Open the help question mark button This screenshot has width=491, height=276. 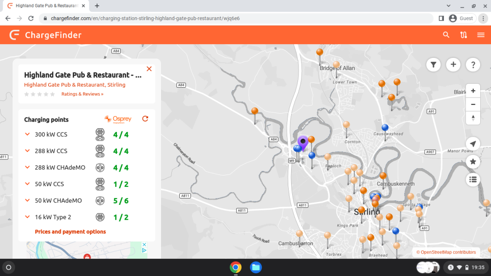click(473, 65)
